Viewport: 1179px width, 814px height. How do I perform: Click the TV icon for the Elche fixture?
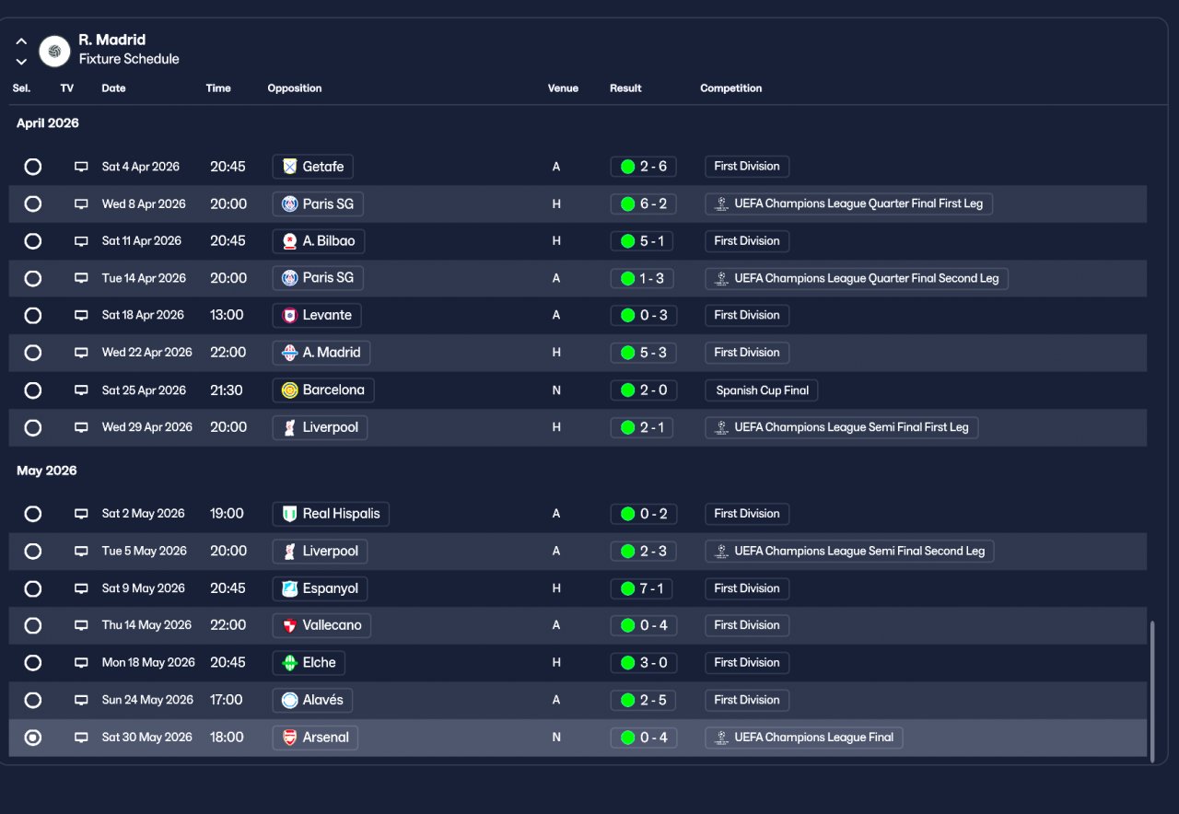(81, 663)
